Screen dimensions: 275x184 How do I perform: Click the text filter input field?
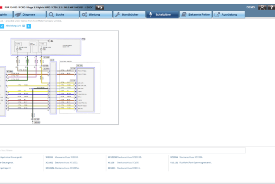123,150
